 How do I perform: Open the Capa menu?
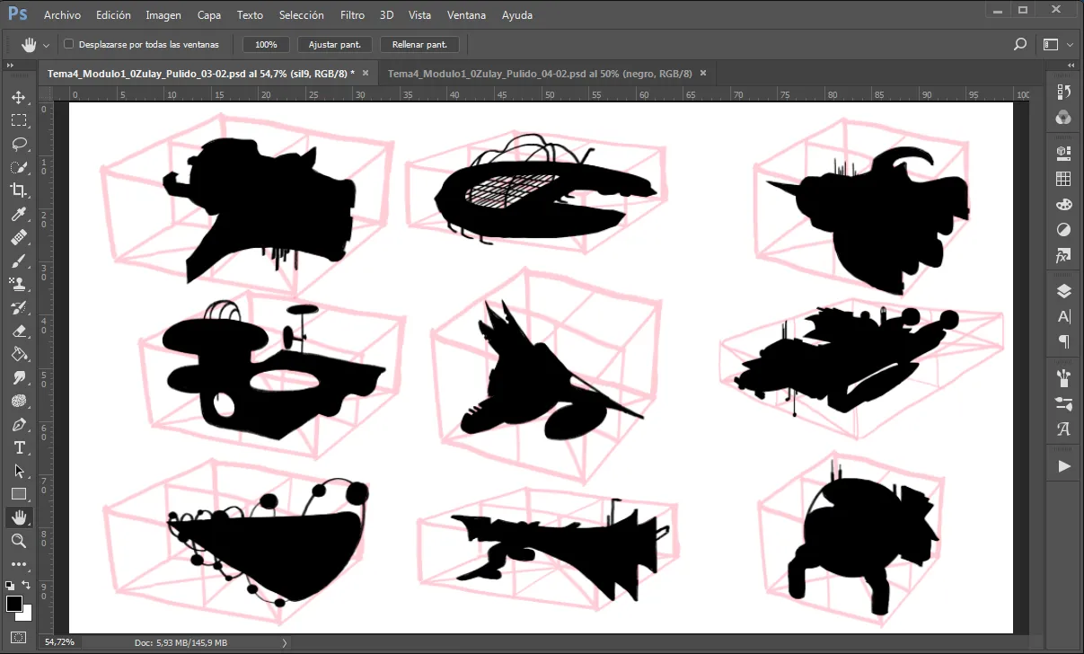coord(209,15)
